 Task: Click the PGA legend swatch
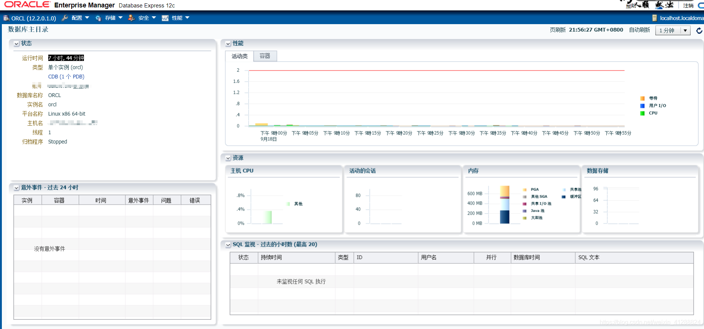click(x=525, y=190)
